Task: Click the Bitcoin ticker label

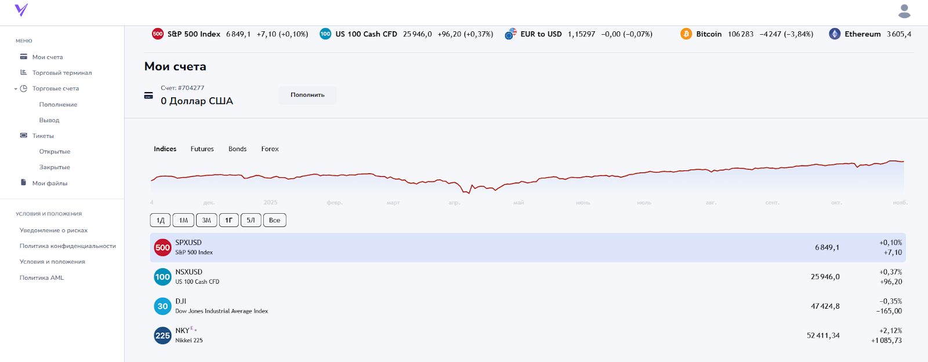Action: click(709, 34)
